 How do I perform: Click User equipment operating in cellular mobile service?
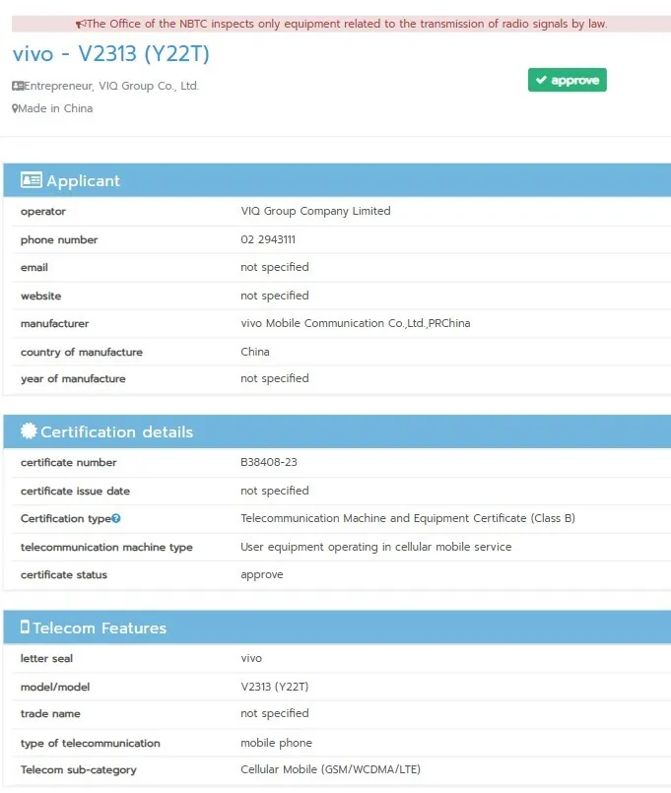tap(376, 547)
